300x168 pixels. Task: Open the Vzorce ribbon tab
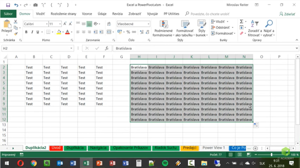(x=87, y=14)
